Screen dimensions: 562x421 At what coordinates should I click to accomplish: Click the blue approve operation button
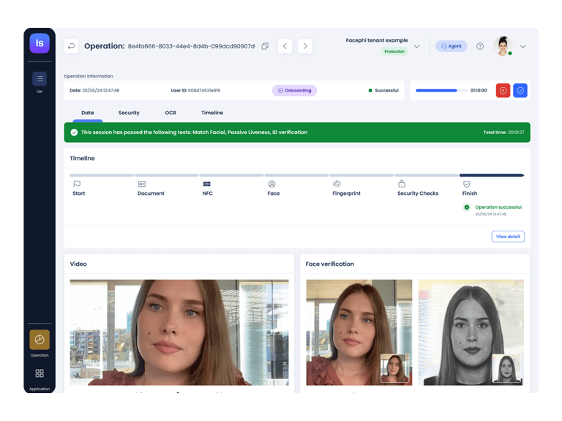pyautogui.click(x=520, y=91)
